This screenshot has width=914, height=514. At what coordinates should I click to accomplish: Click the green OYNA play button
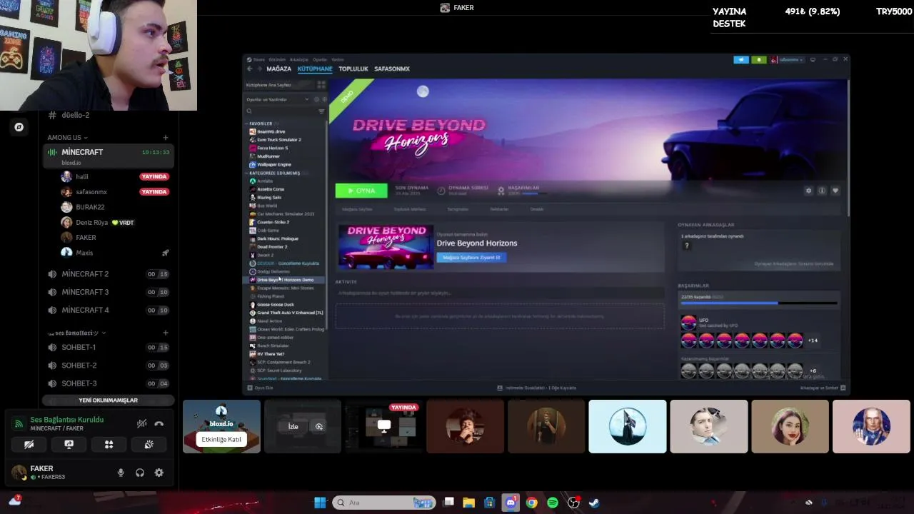click(x=361, y=191)
